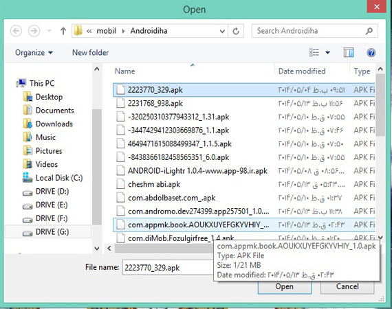
Task: Click the file icon of com.abdolbaset.com_.apk
Action: pos(121,198)
